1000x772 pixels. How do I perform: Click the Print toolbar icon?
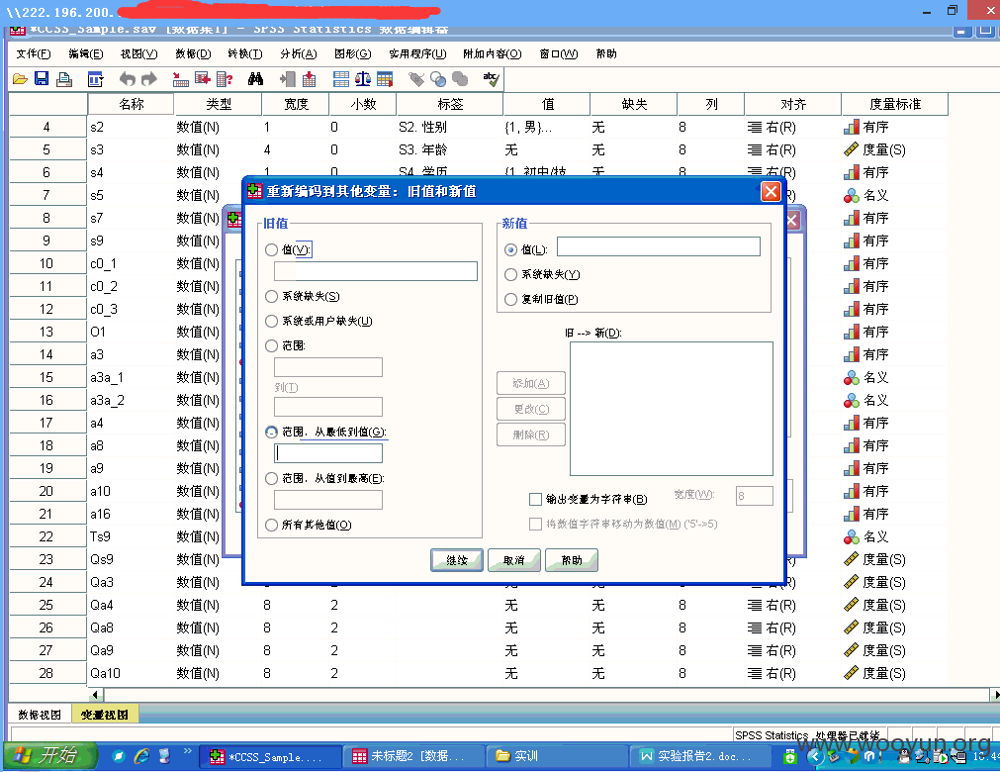click(x=64, y=79)
